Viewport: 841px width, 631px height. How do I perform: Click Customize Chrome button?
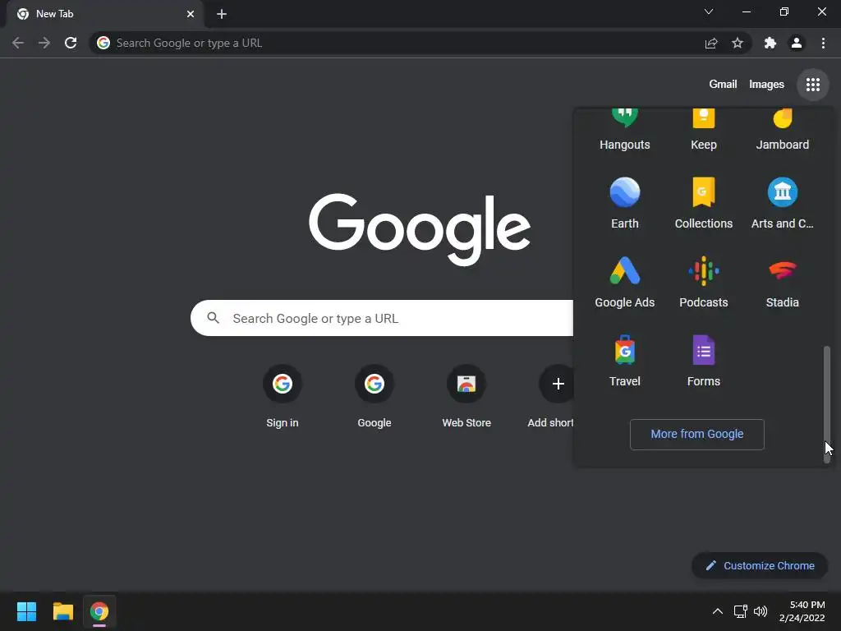(x=760, y=565)
